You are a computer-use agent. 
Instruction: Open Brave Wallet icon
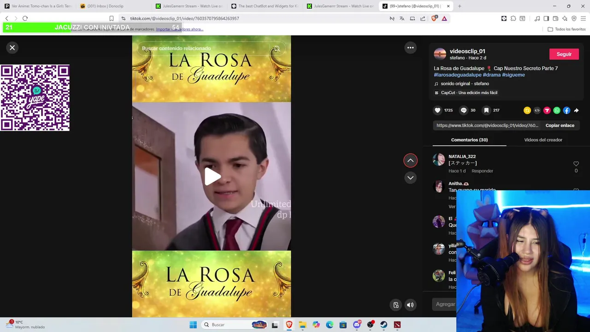tap(555, 18)
